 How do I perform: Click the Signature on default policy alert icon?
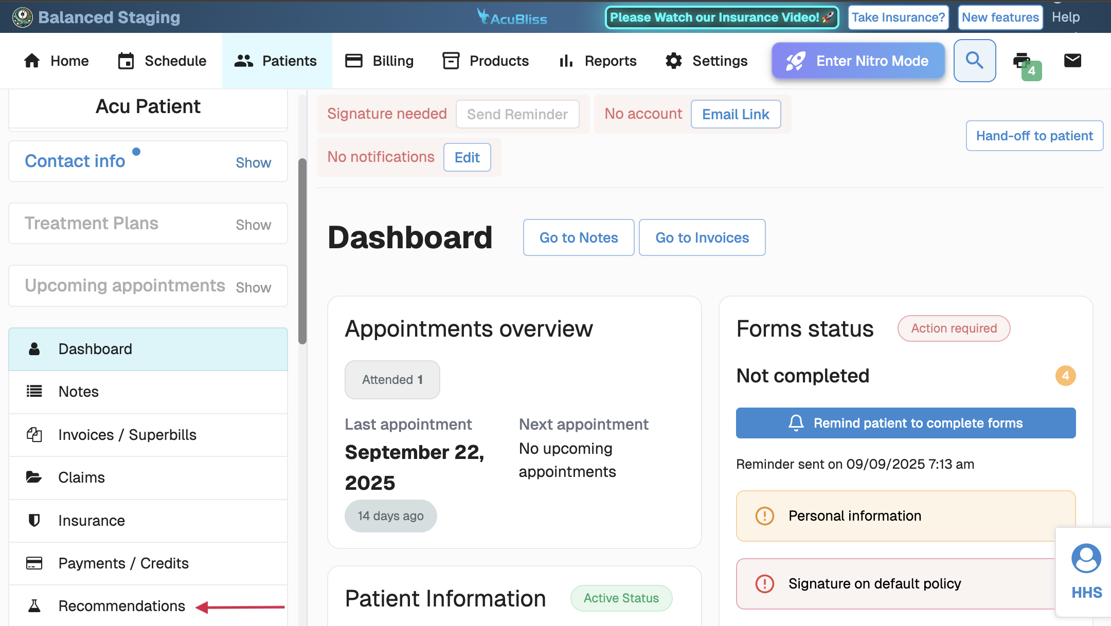click(764, 583)
